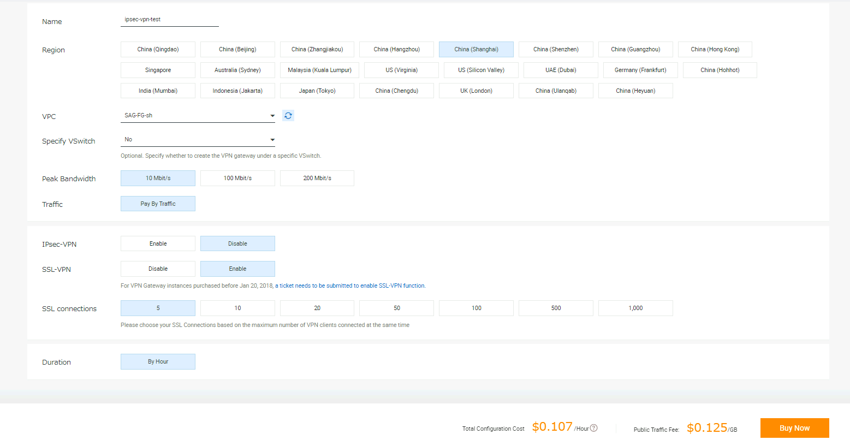
Task: Select Pay By Traffic option
Action: pos(158,204)
